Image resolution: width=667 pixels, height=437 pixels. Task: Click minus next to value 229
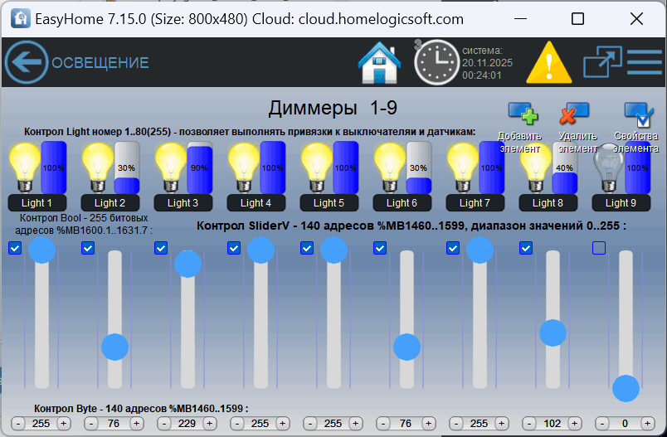[x=164, y=424]
